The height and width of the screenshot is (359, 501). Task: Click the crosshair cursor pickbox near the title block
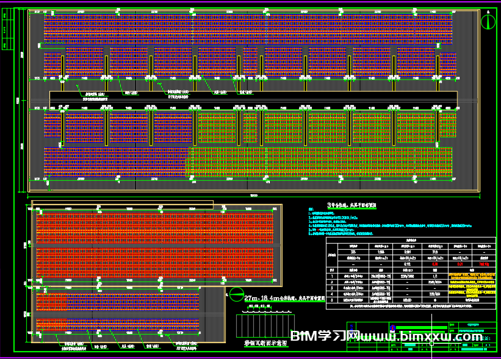tap(431, 343)
